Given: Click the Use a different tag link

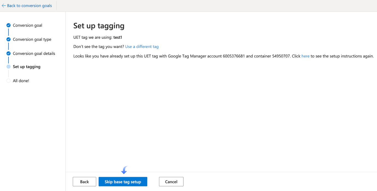Looking at the screenshot, I should (142, 47).
